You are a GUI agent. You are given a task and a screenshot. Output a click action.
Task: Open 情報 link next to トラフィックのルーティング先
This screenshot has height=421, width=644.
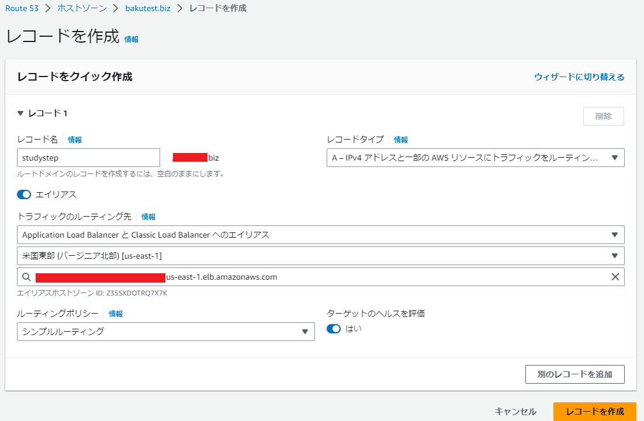point(148,217)
